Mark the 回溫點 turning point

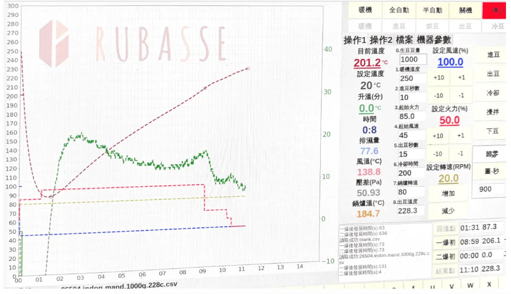(x=446, y=229)
